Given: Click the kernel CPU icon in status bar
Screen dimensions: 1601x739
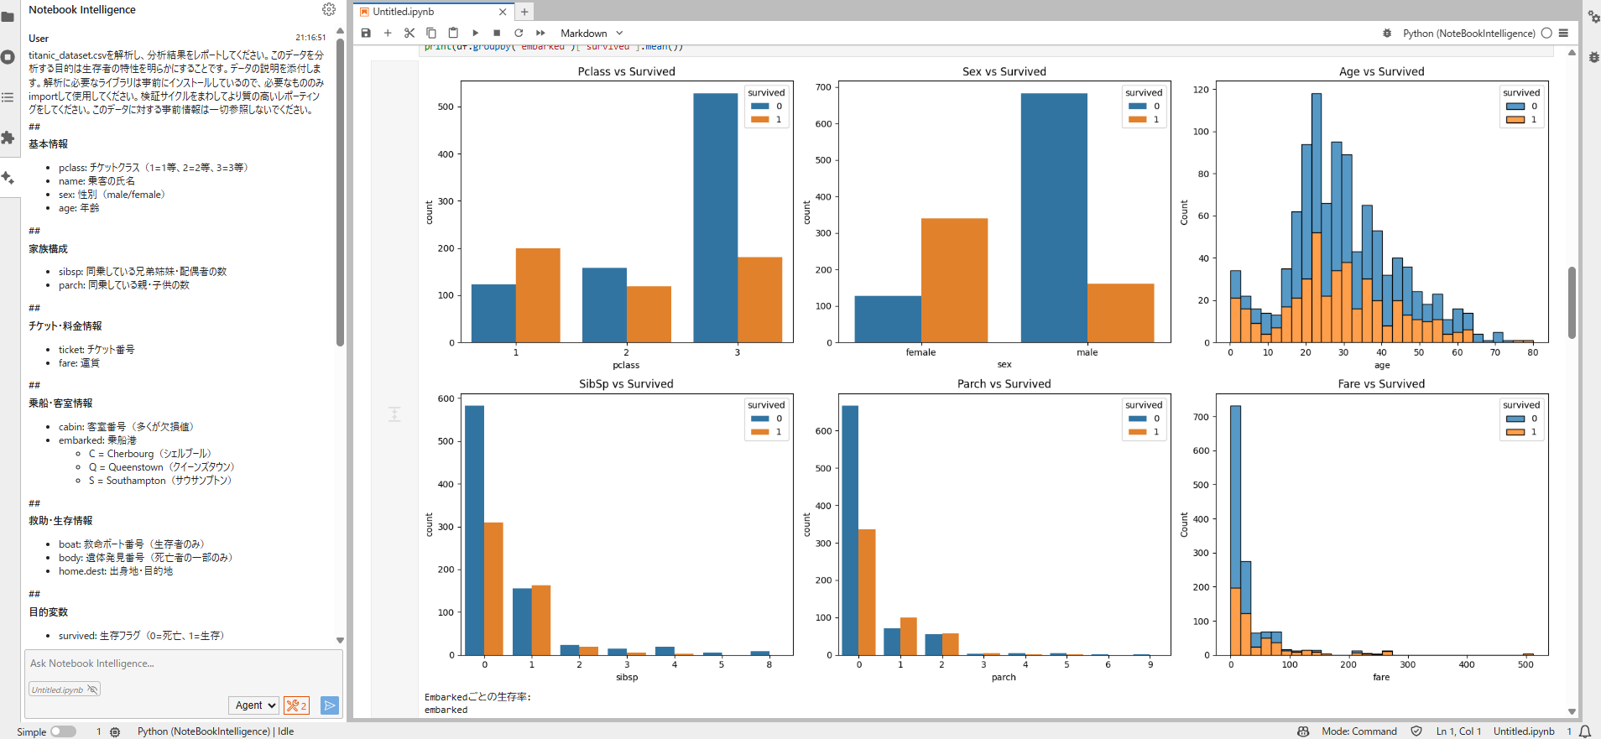Looking at the screenshot, I should coord(115,731).
